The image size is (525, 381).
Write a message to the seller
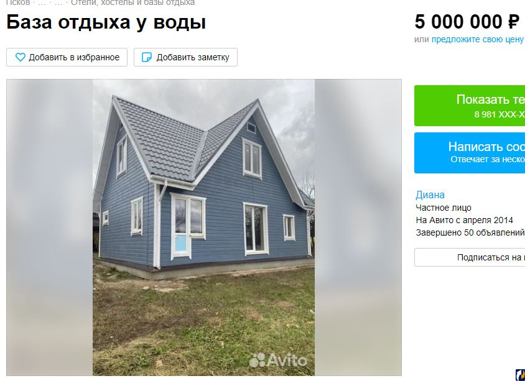[470, 153]
